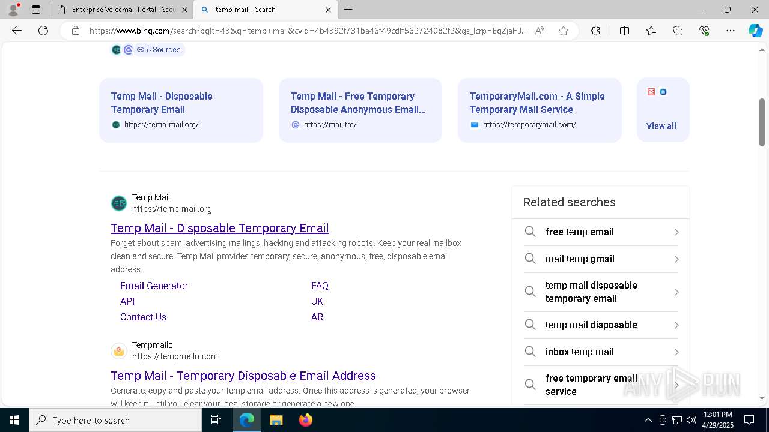Click the taskbar search box
Screen dimensions: 769x432
[115, 420]
